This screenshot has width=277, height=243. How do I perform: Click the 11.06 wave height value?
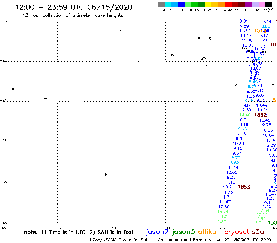pyautogui.click(x=247, y=41)
